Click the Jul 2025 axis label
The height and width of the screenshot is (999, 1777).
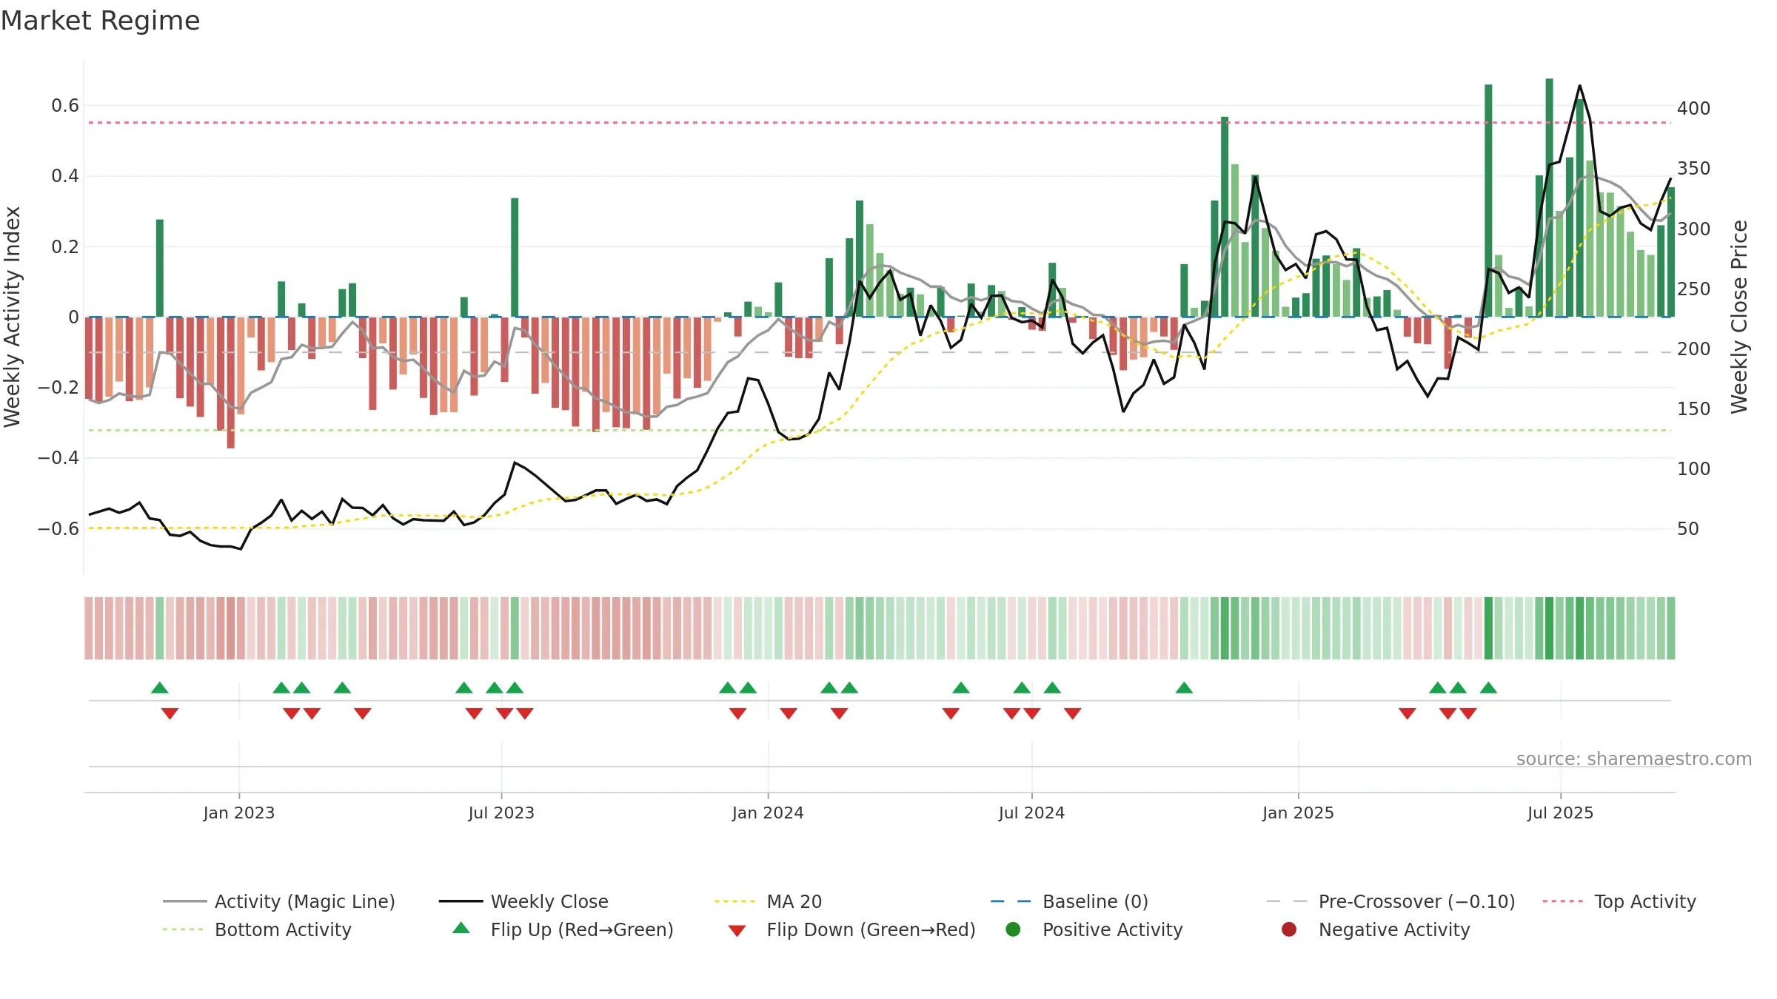click(x=1560, y=813)
